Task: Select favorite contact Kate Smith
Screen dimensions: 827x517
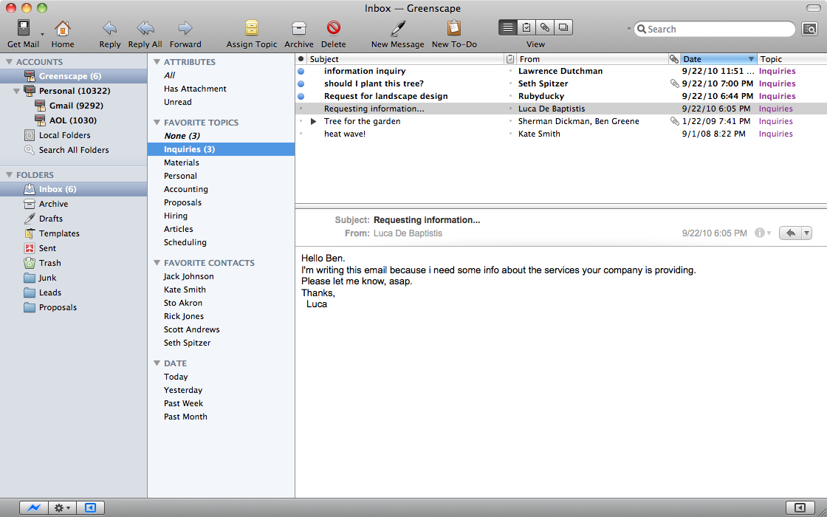Action: pos(185,290)
